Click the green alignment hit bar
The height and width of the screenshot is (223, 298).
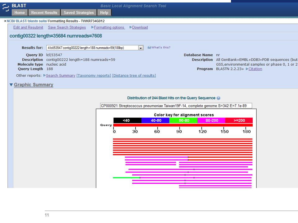tap(126, 178)
